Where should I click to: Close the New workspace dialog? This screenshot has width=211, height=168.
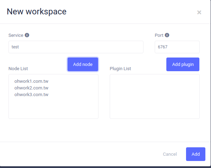point(199,12)
